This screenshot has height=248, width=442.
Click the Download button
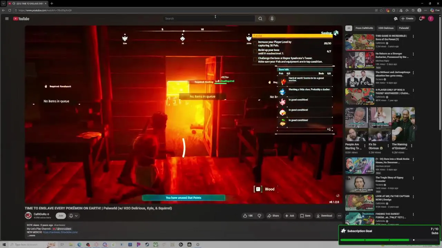pos(324,216)
